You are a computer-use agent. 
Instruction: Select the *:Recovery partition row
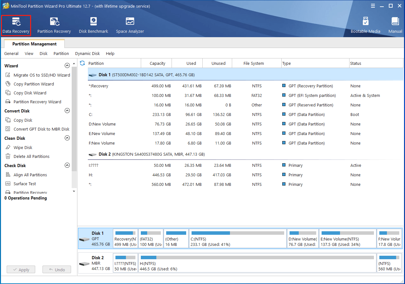coord(245,86)
